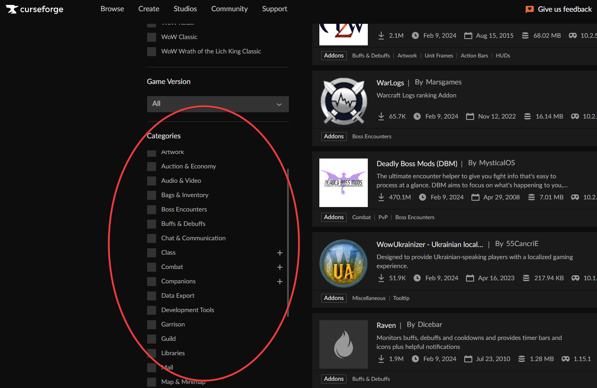Click the Raven flame placeholder icon
Viewport: 597px width, 388px height.
pos(344,344)
